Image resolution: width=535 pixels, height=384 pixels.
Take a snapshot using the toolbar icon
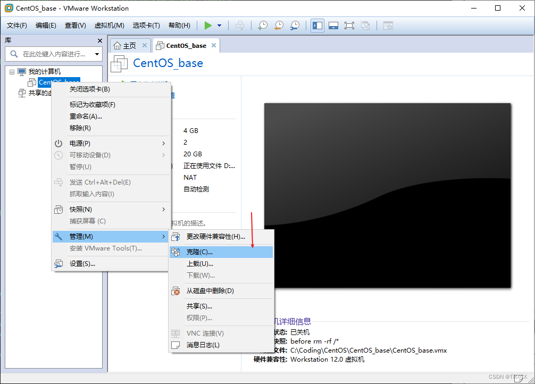(x=262, y=25)
